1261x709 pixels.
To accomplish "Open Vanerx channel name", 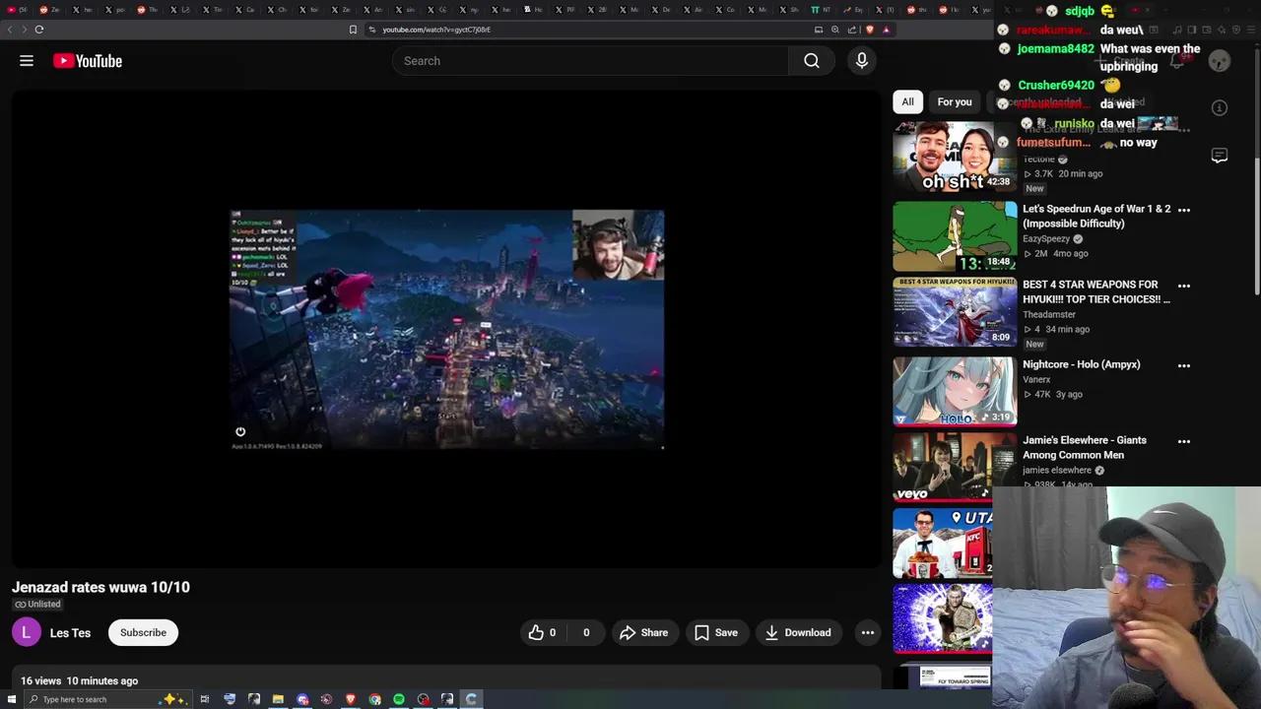I will point(1036,379).
